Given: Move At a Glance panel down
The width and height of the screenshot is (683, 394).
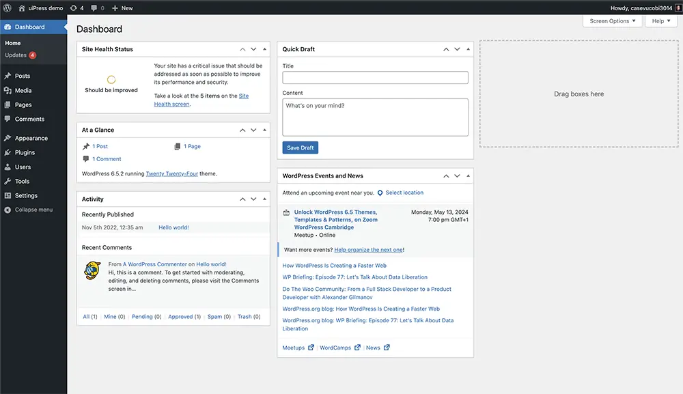Looking at the screenshot, I should coord(253,130).
